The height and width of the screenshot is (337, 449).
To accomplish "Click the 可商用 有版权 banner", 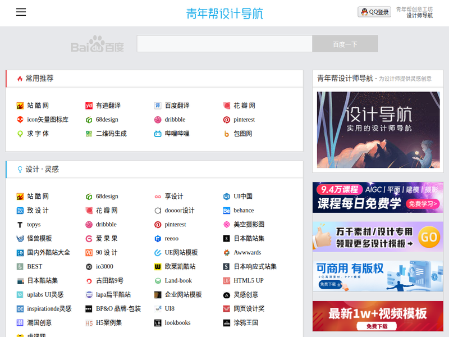I will [378, 276].
